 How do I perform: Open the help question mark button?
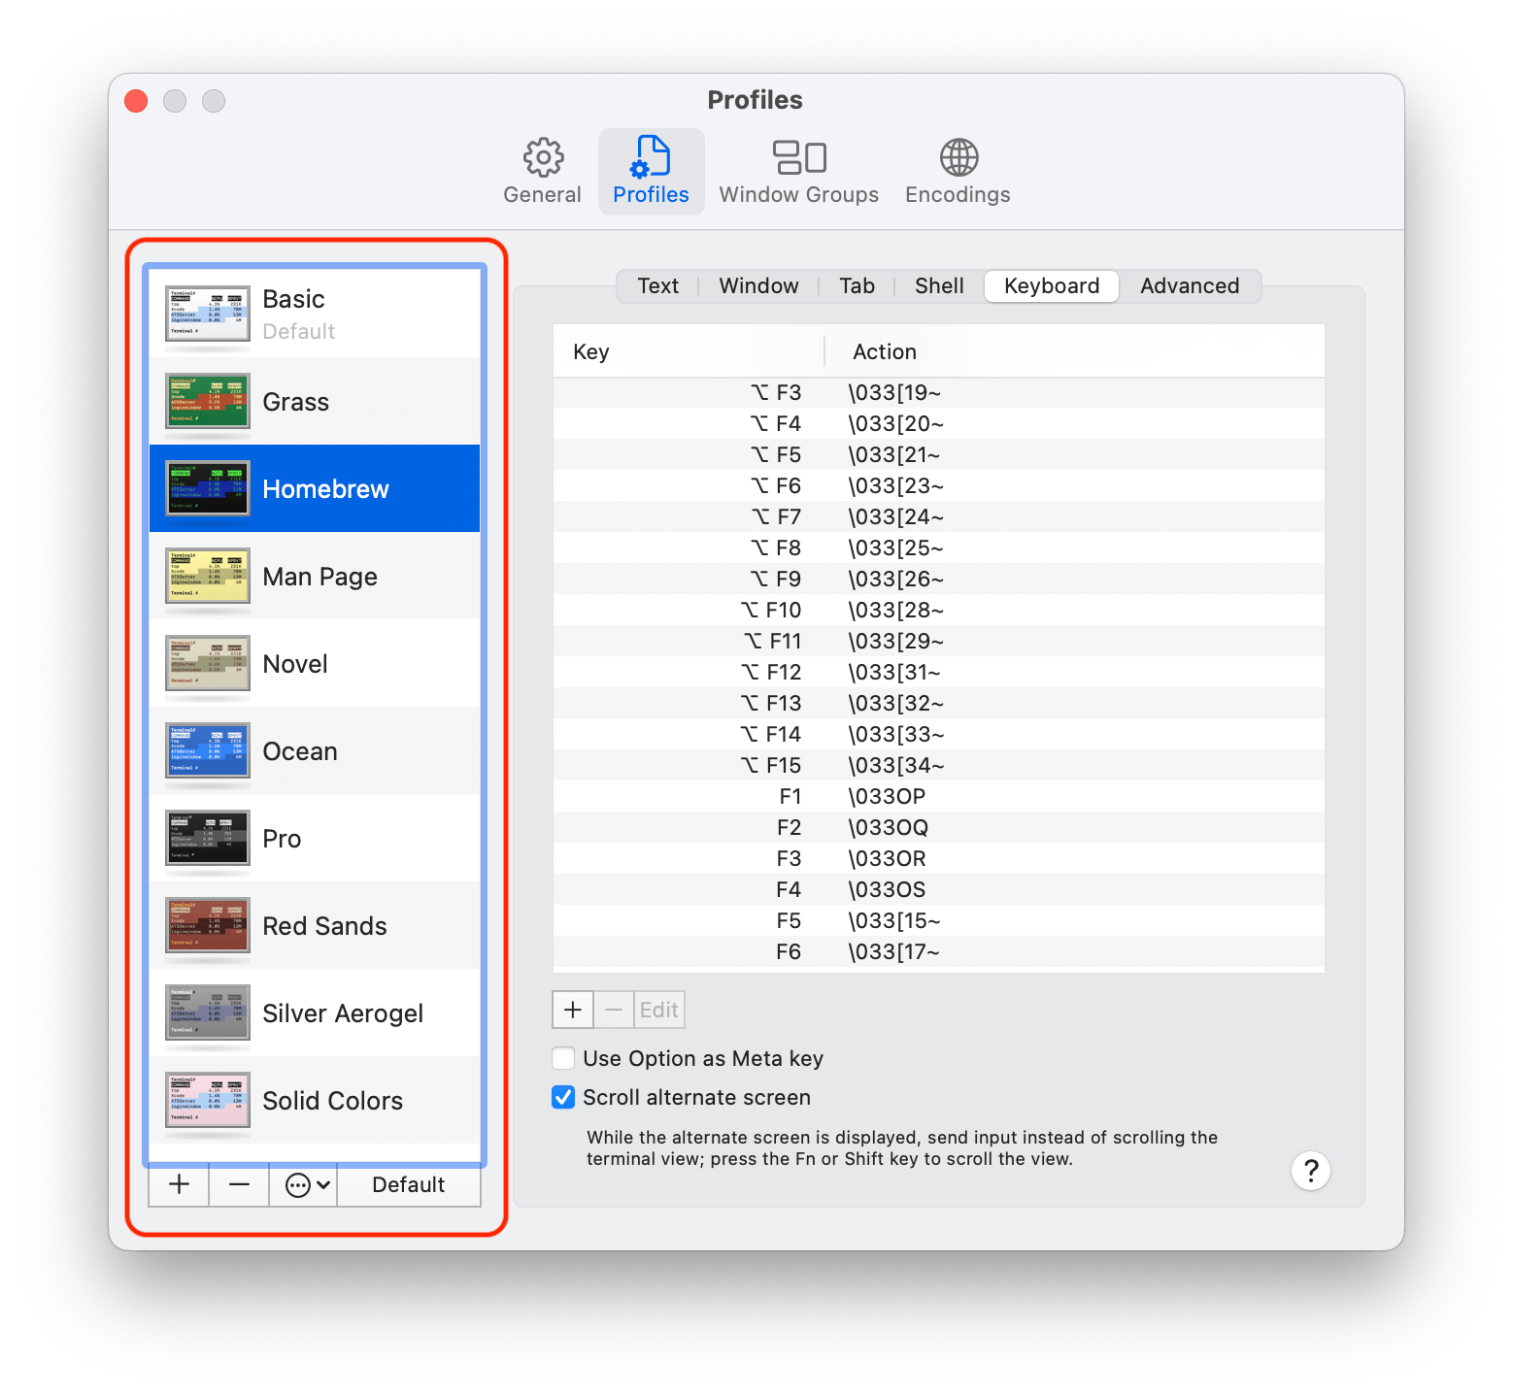(1311, 1171)
